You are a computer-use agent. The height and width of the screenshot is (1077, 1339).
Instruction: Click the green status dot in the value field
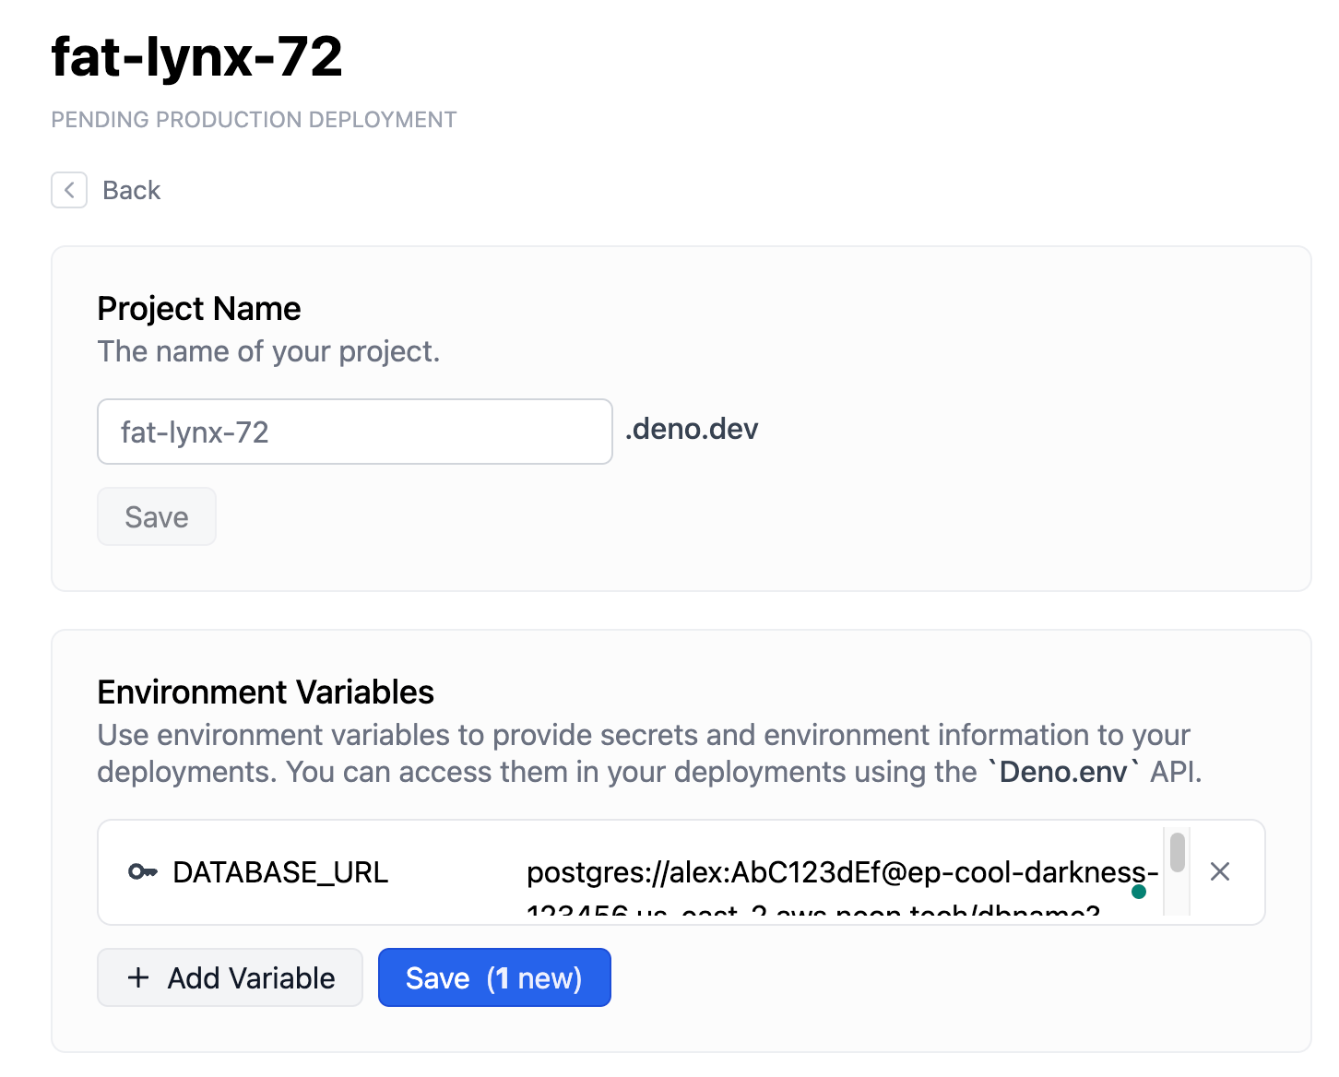pos(1140,891)
